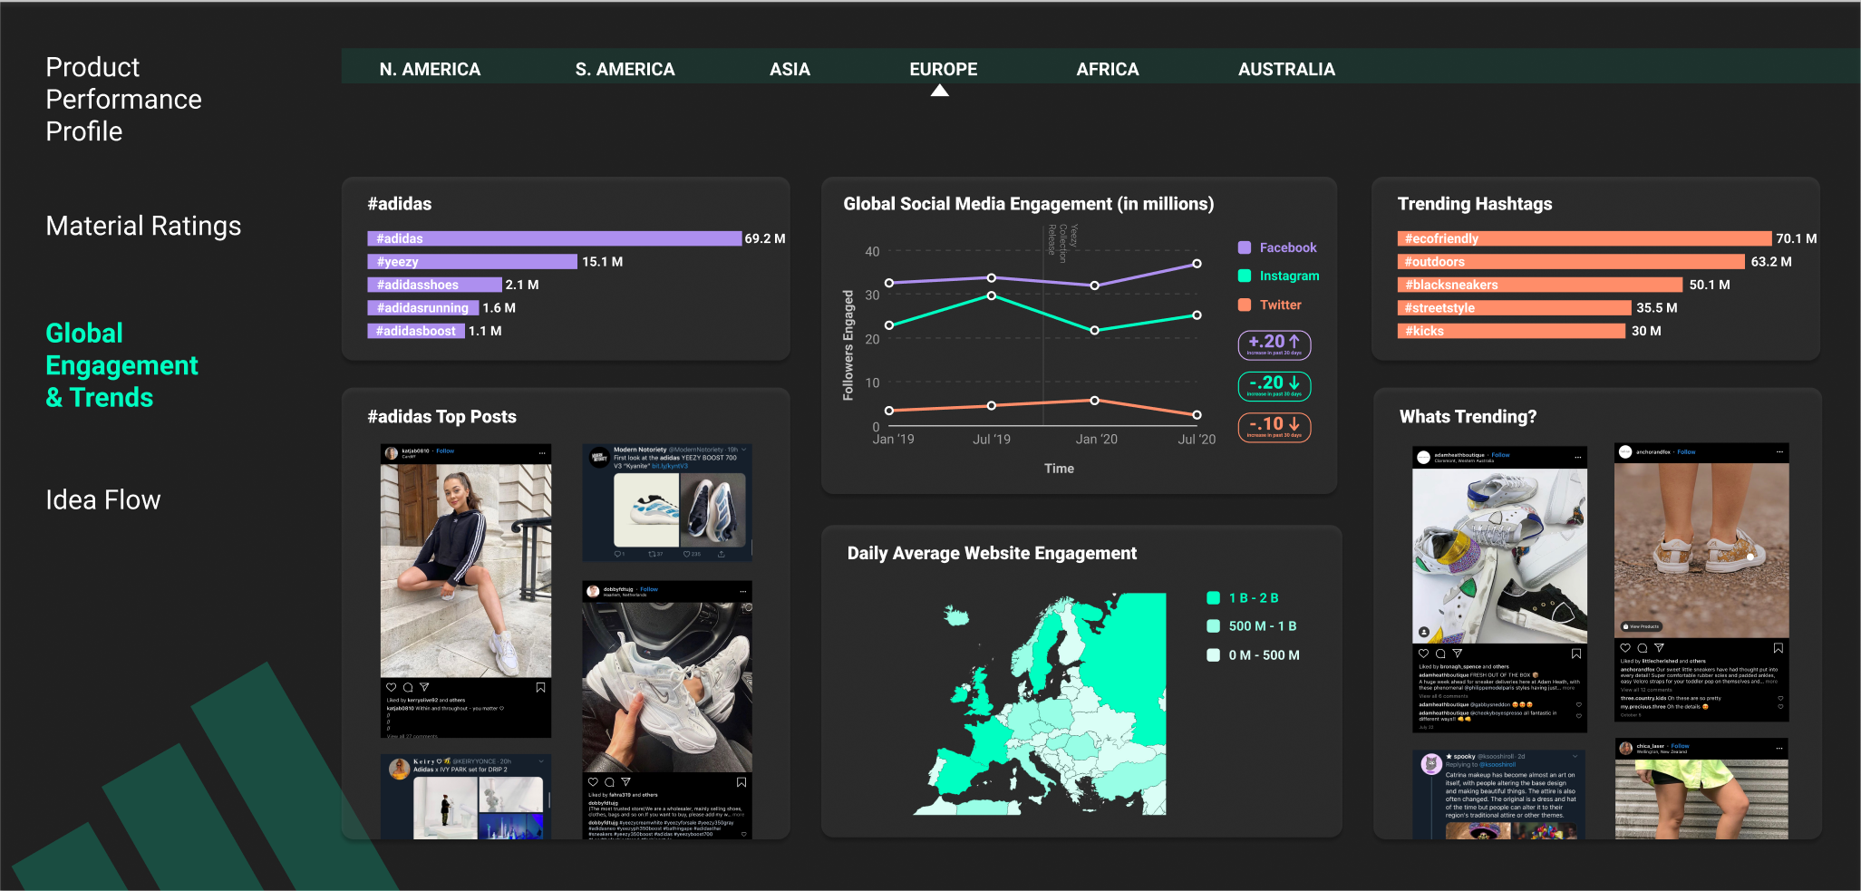Open the AUSTRALIA tab
Viewport: 1861px width, 891px height.
pos(1286,69)
